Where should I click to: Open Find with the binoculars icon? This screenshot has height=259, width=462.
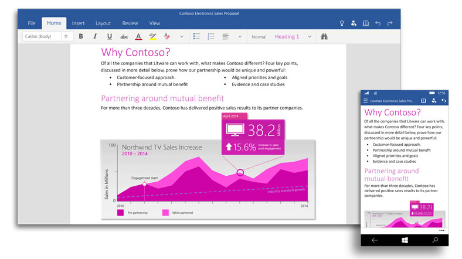(x=324, y=36)
